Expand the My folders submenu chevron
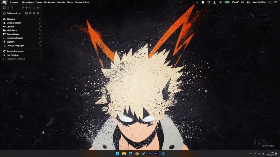This screenshot has width=280, height=157. point(40,30)
